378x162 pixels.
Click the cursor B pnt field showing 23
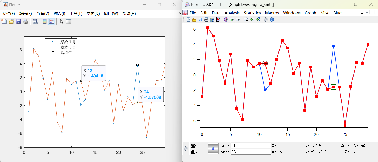click(251, 152)
